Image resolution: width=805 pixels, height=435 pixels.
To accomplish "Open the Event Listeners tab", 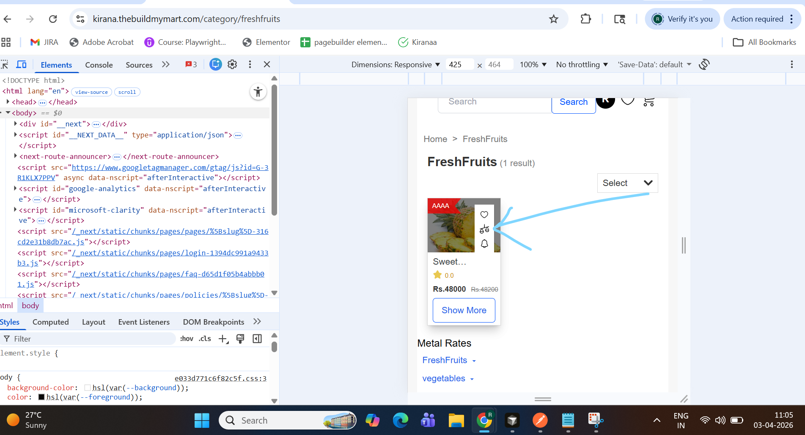I will point(144,322).
